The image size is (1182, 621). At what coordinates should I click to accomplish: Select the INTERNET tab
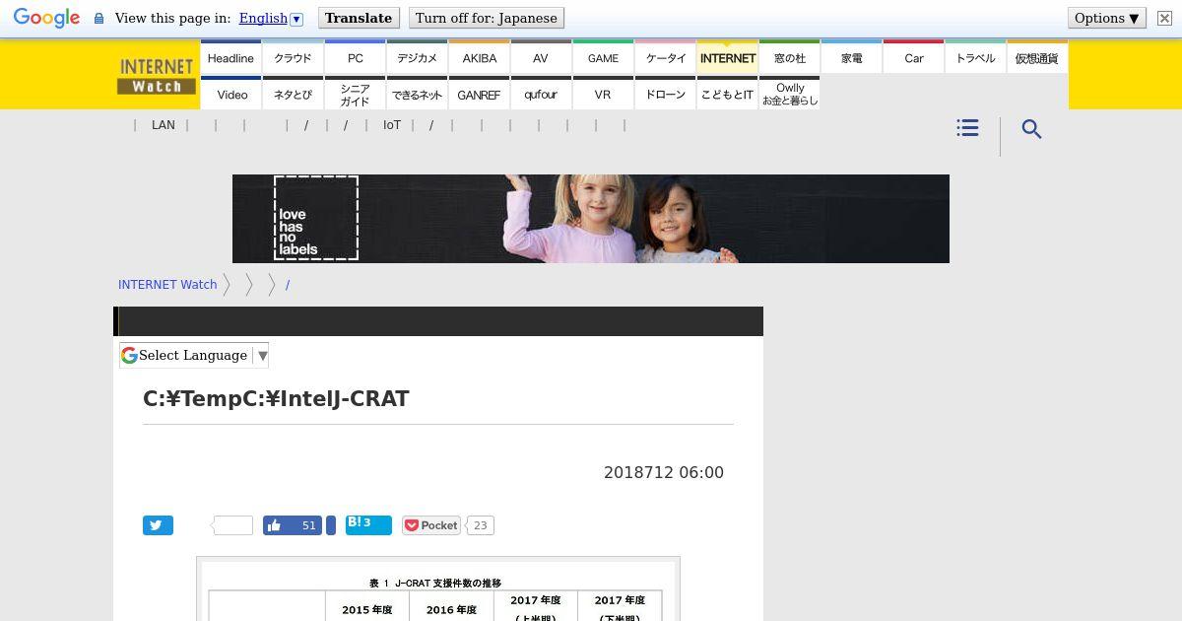pos(727,58)
